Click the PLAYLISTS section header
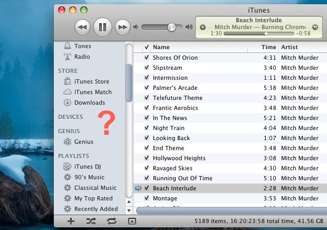327x230 pixels. click(73, 156)
